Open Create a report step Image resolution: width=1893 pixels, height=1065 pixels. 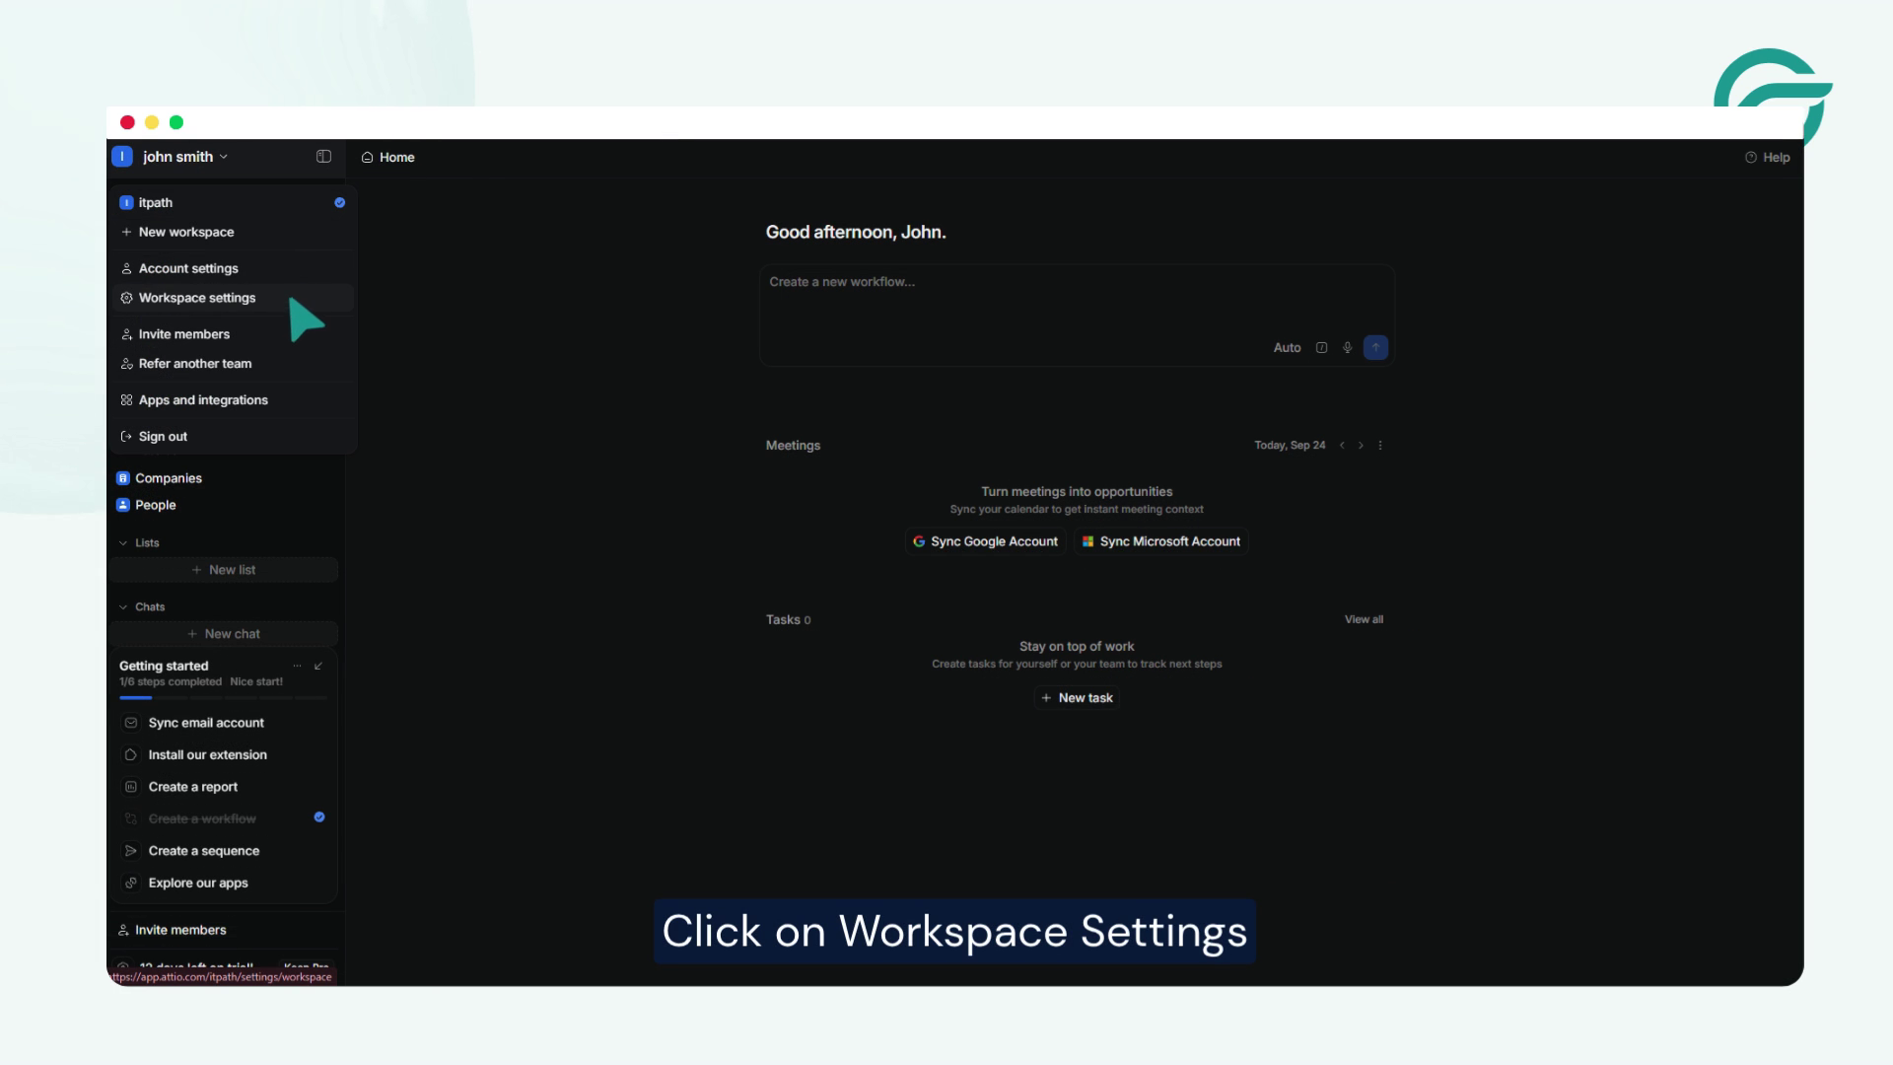(x=224, y=787)
